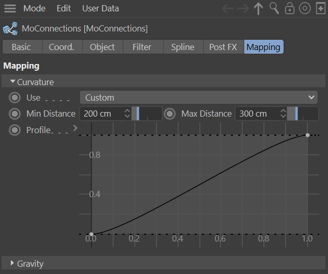
Task: Click the forward arrow navigation icon
Action: [x=243, y=9]
